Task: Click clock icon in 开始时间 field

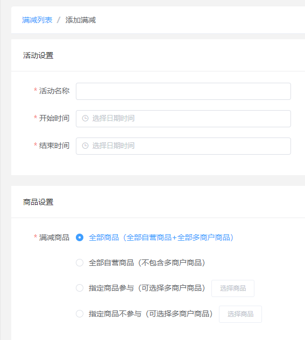Action: 85,118
